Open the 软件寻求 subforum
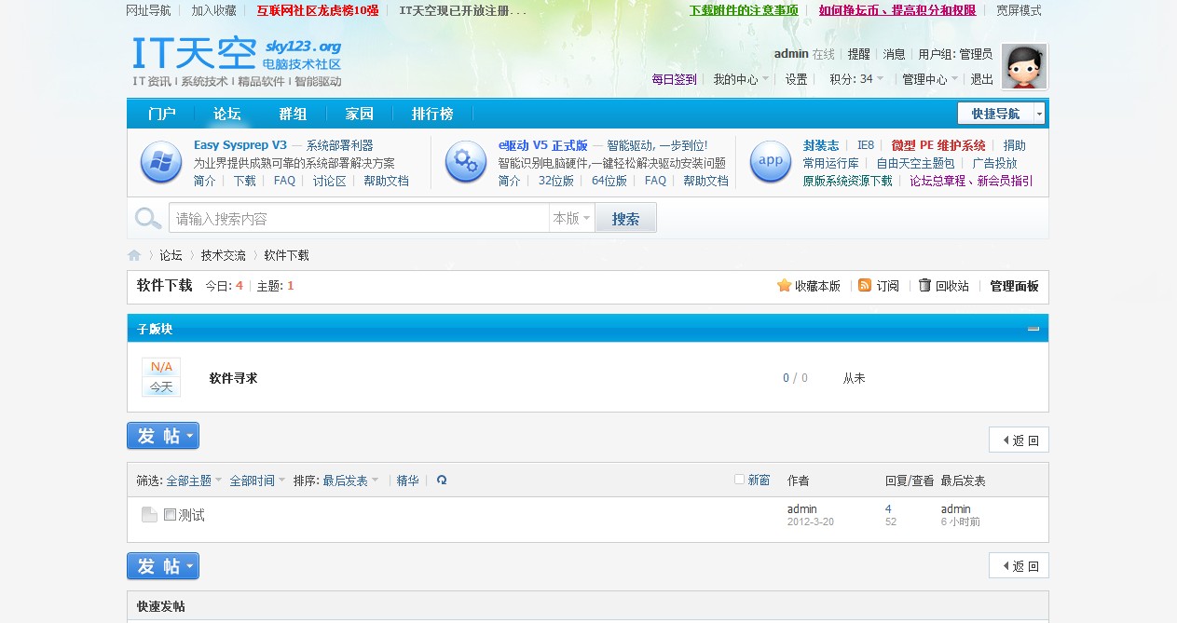The height and width of the screenshot is (623, 1177). tap(233, 378)
